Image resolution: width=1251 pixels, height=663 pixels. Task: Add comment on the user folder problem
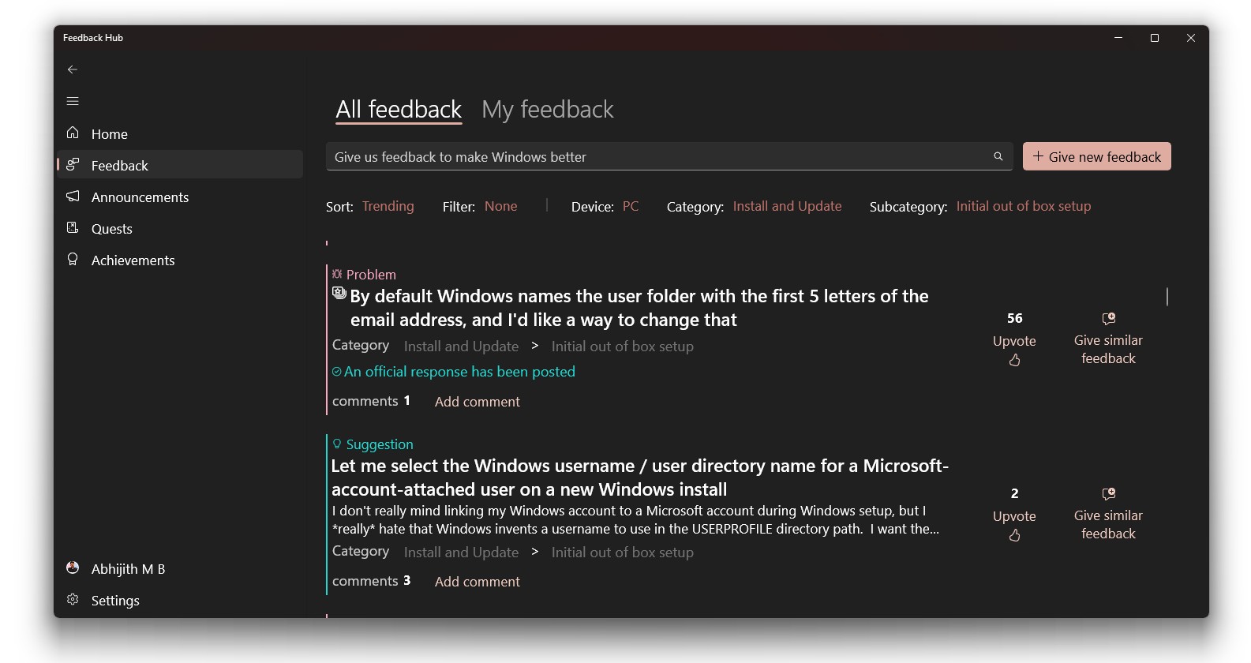point(477,402)
